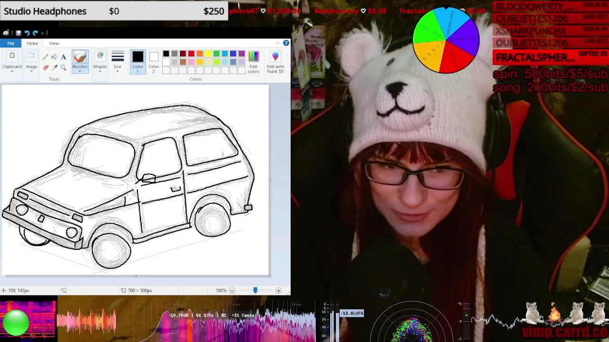
Task: Click the Undo arrow in quick access toolbar
Action: coord(27,33)
